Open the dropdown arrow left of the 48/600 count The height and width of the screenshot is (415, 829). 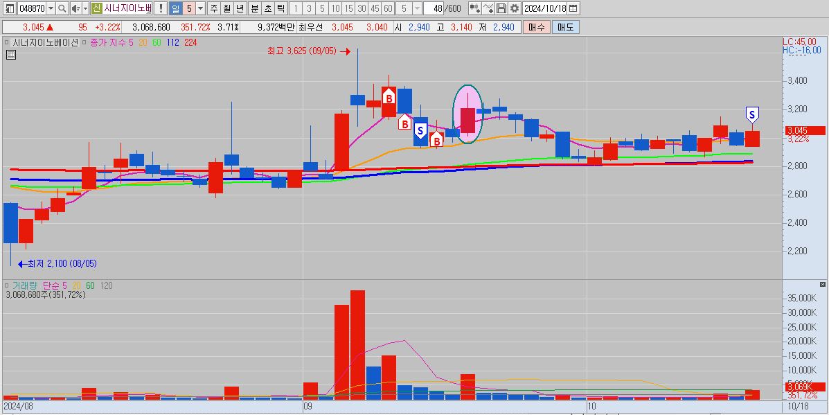[x=417, y=8]
